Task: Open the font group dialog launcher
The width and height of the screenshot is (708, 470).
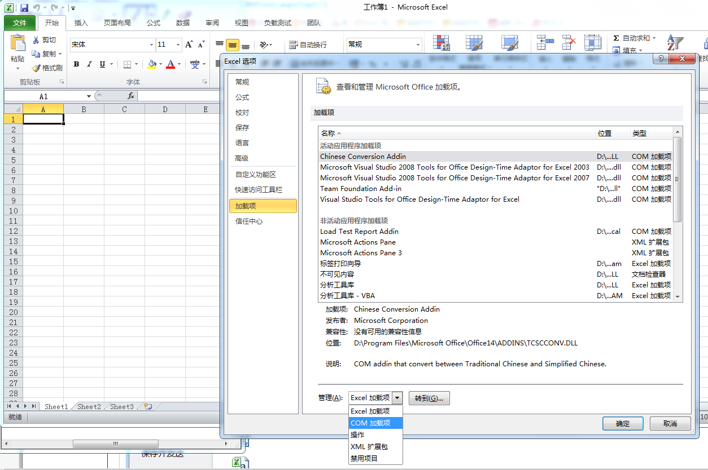Action: [x=204, y=82]
